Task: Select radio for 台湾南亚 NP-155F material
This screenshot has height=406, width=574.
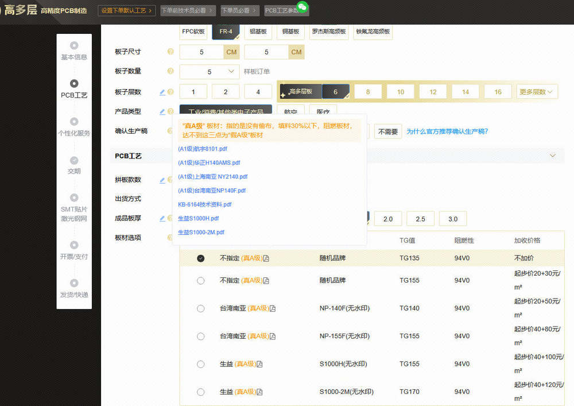Action: 200,337
